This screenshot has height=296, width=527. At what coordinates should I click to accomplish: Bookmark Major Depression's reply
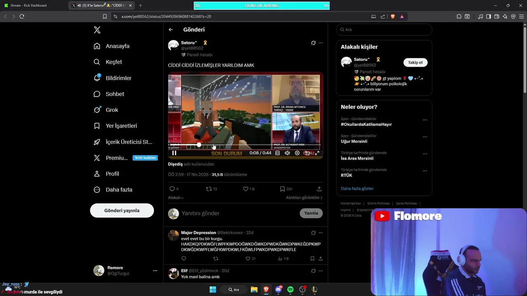[x=312, y=259]
